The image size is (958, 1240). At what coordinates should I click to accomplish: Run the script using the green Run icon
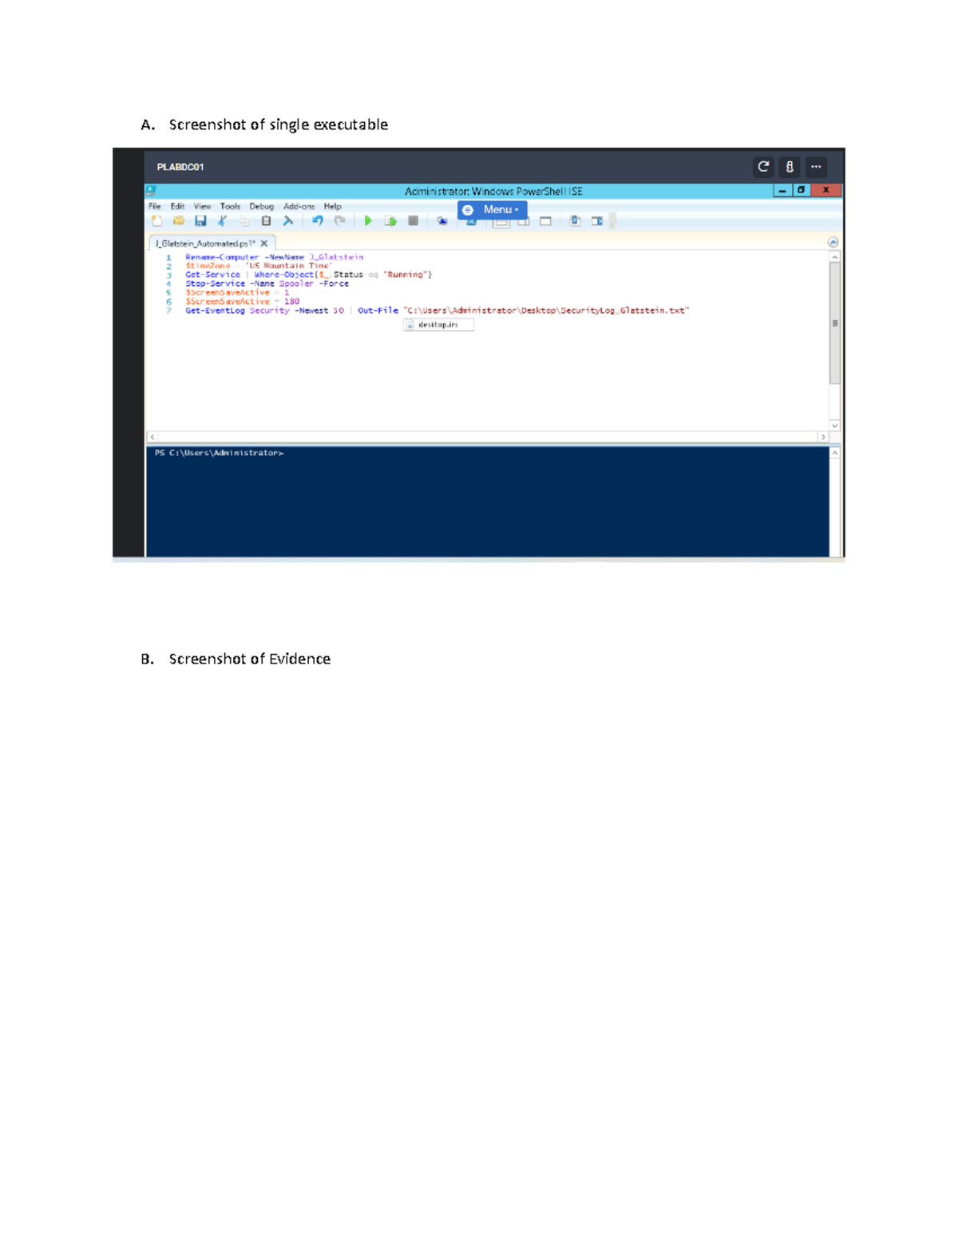[x=368, y=221]
